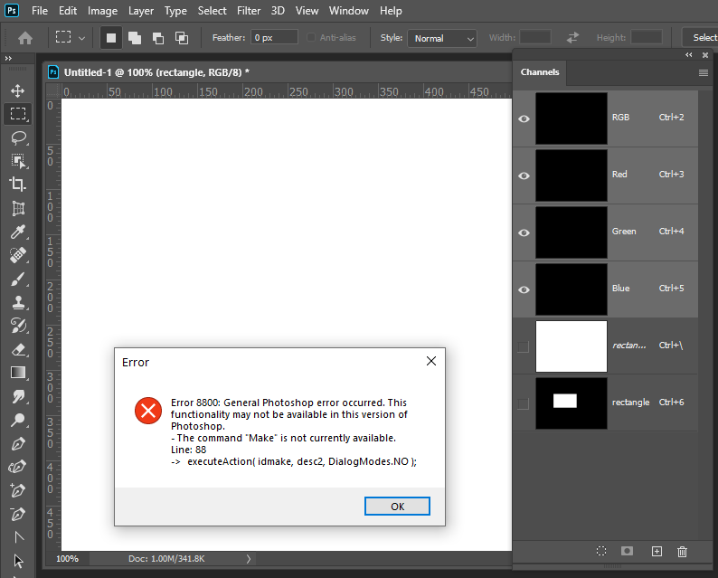The width and height of the screenshot is (718, 578).
Task: Show the italic rectan... mask channel
Action: pyautogui.click(x=524, y=346)
